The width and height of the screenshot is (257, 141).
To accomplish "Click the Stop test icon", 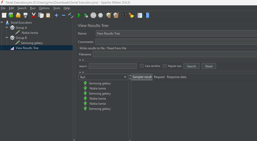I will [93, 15].
